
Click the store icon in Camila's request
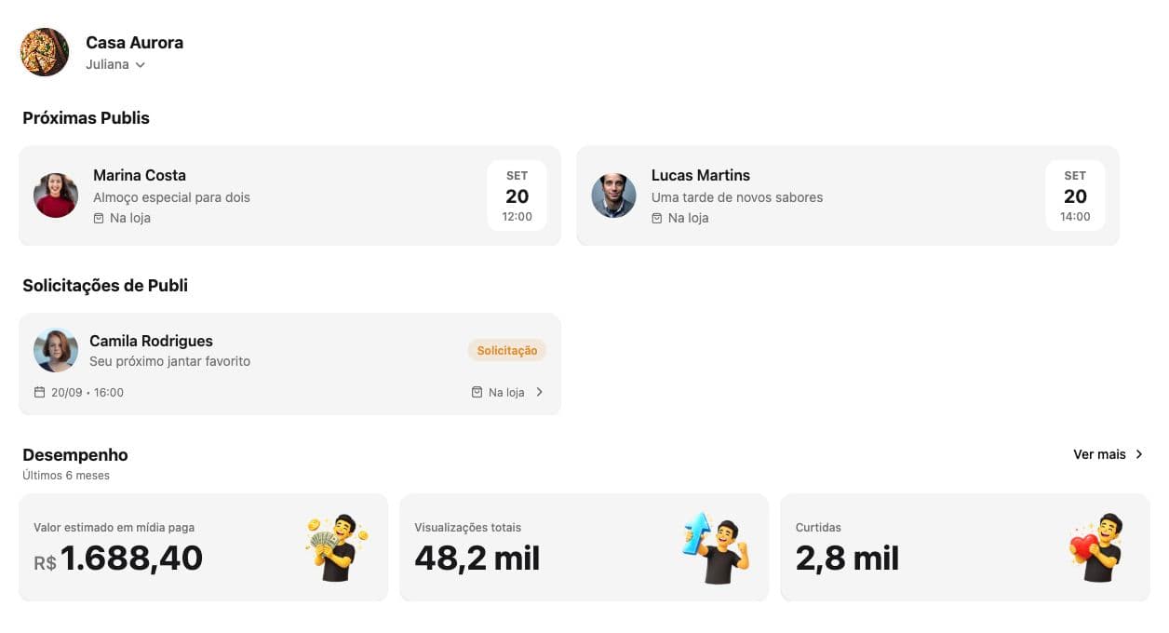pos(477,393)
